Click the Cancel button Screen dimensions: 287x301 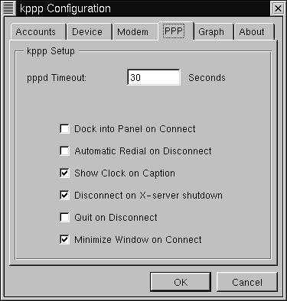coord(247,282)
